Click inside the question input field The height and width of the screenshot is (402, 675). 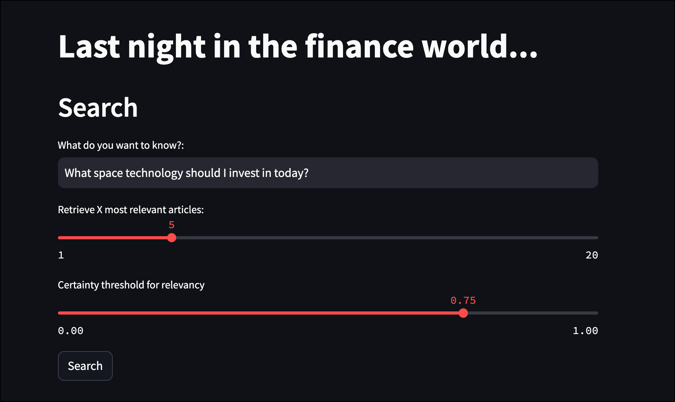point(314,173)
